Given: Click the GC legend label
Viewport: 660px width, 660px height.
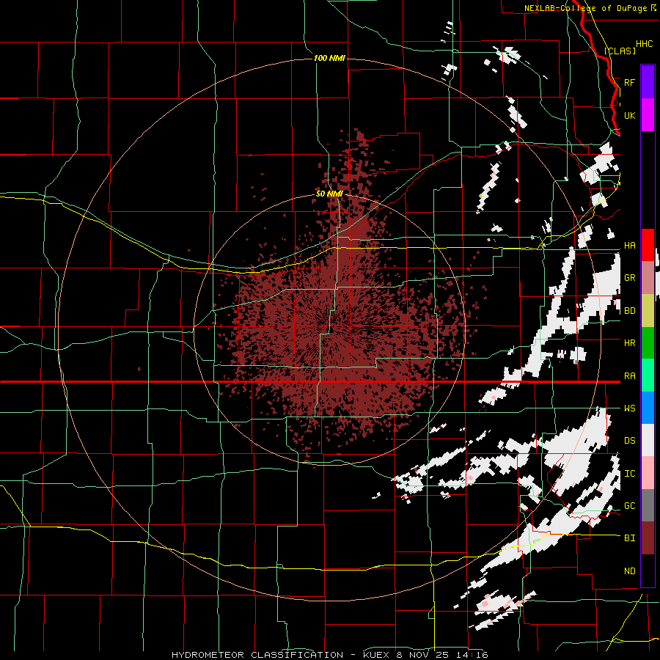Looking at the screenshot, I should [629, 506].
